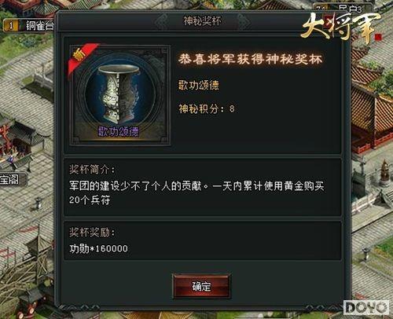Click the orange-roofed pavilion on the right
Screen dimensions: 393x319
click(x=372, y=110)
